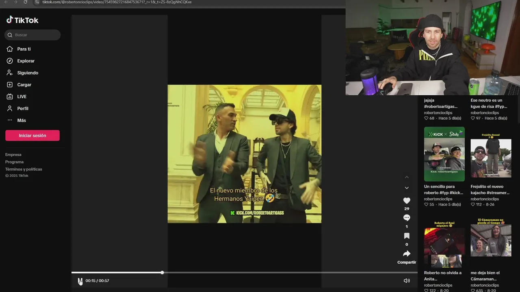
Task: Click the 00:15 / 00:57 time display
Action: [x=97, y=281]
